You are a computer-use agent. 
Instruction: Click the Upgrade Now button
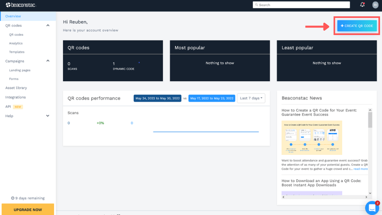pyautogui.click(x=28, y=209)
